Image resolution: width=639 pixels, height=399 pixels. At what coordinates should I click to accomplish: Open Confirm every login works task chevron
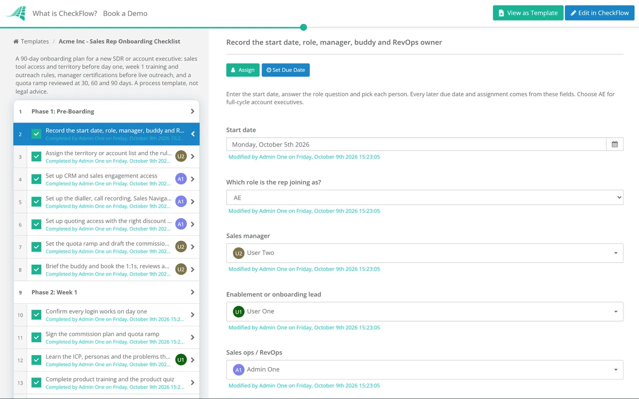pyautogui.click(x=193, y=315)
